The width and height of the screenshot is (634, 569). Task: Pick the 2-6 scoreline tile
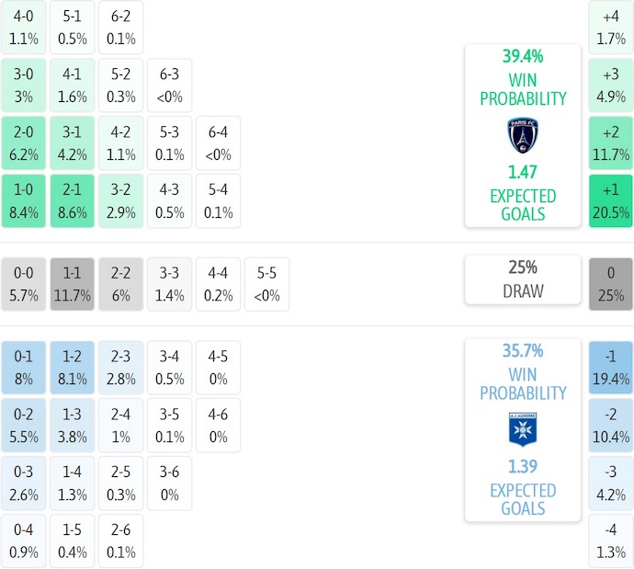tap(118, 541)
